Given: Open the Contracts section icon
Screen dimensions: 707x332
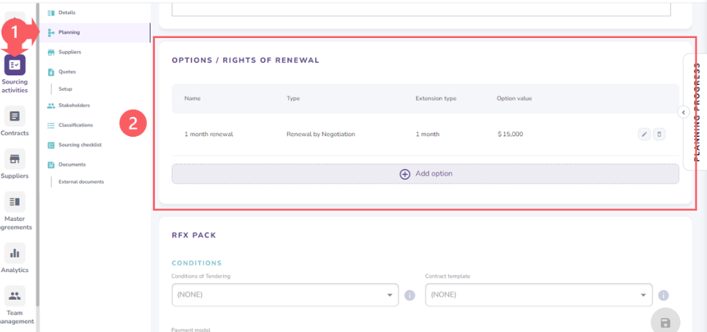Looking at the screenshot, I should tap(15, 116).
